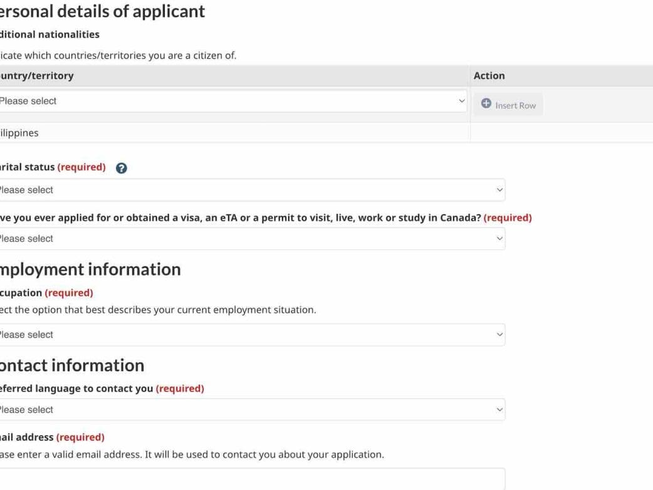Viewport: 653px width, 490px height.
Task: Click the Country/territory column header
Action: coord(38,76)
